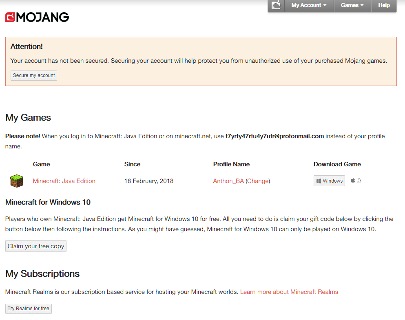
Task: Click Try Realms for free button
Action: pos(29,309)
